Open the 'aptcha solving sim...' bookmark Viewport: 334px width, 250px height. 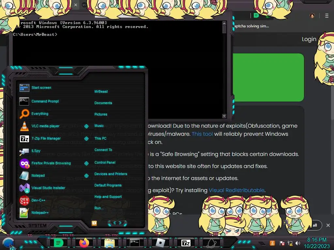[x=251, y=26]
